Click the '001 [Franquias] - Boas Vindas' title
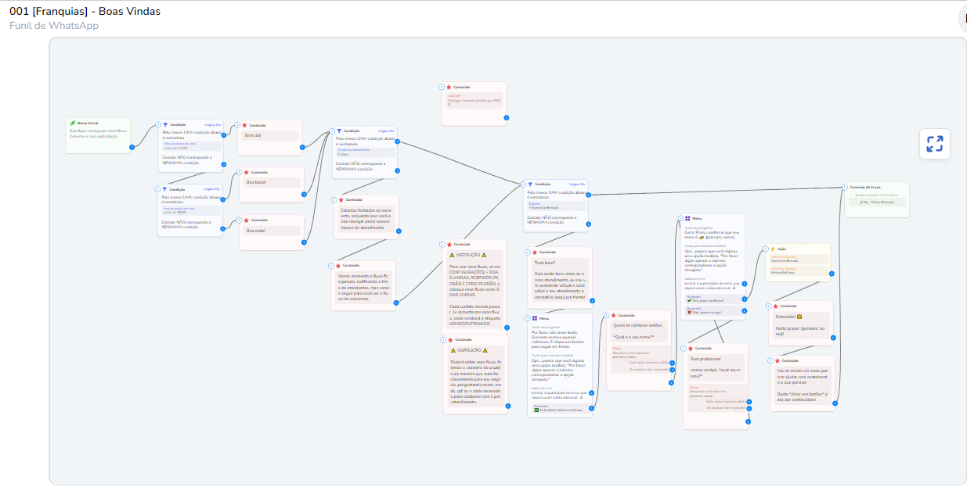 pyautogui.click(x=85, y=11)
